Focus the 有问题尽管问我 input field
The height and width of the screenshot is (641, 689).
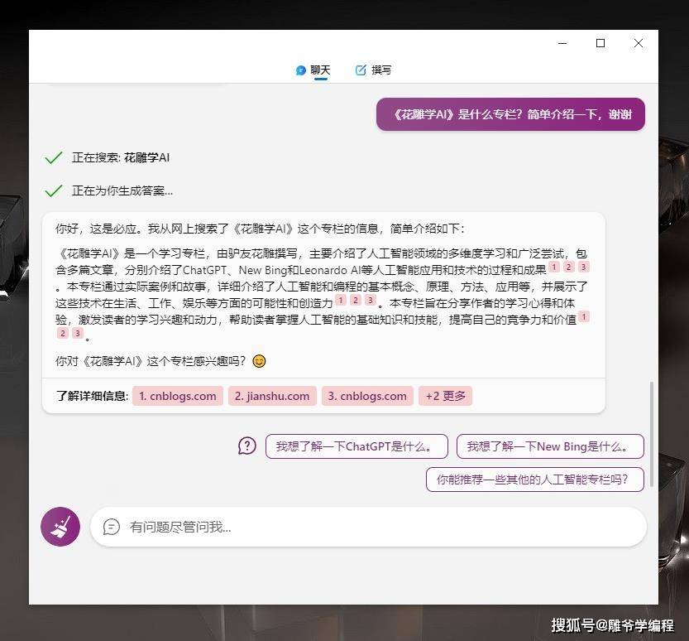368,527
